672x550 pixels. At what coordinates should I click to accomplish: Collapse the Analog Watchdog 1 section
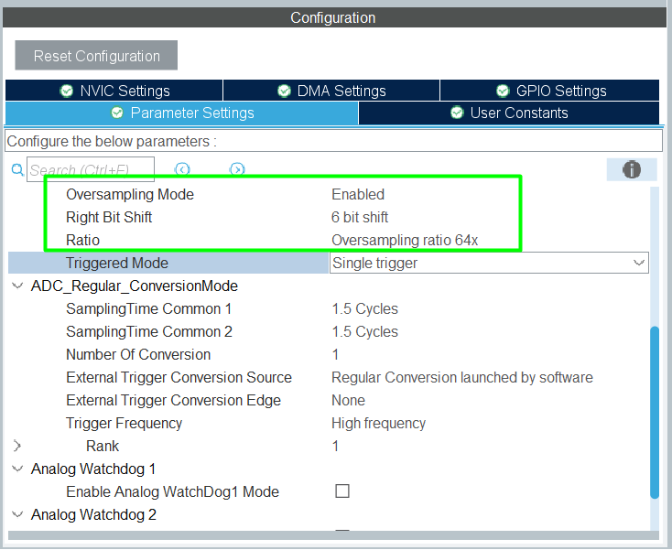pyautogui.click(x=17, y=469)
